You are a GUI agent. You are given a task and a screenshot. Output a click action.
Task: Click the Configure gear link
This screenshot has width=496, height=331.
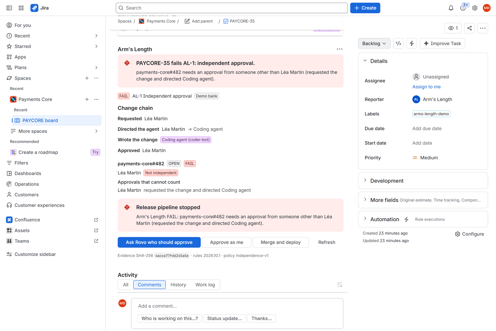pos(469,234)
